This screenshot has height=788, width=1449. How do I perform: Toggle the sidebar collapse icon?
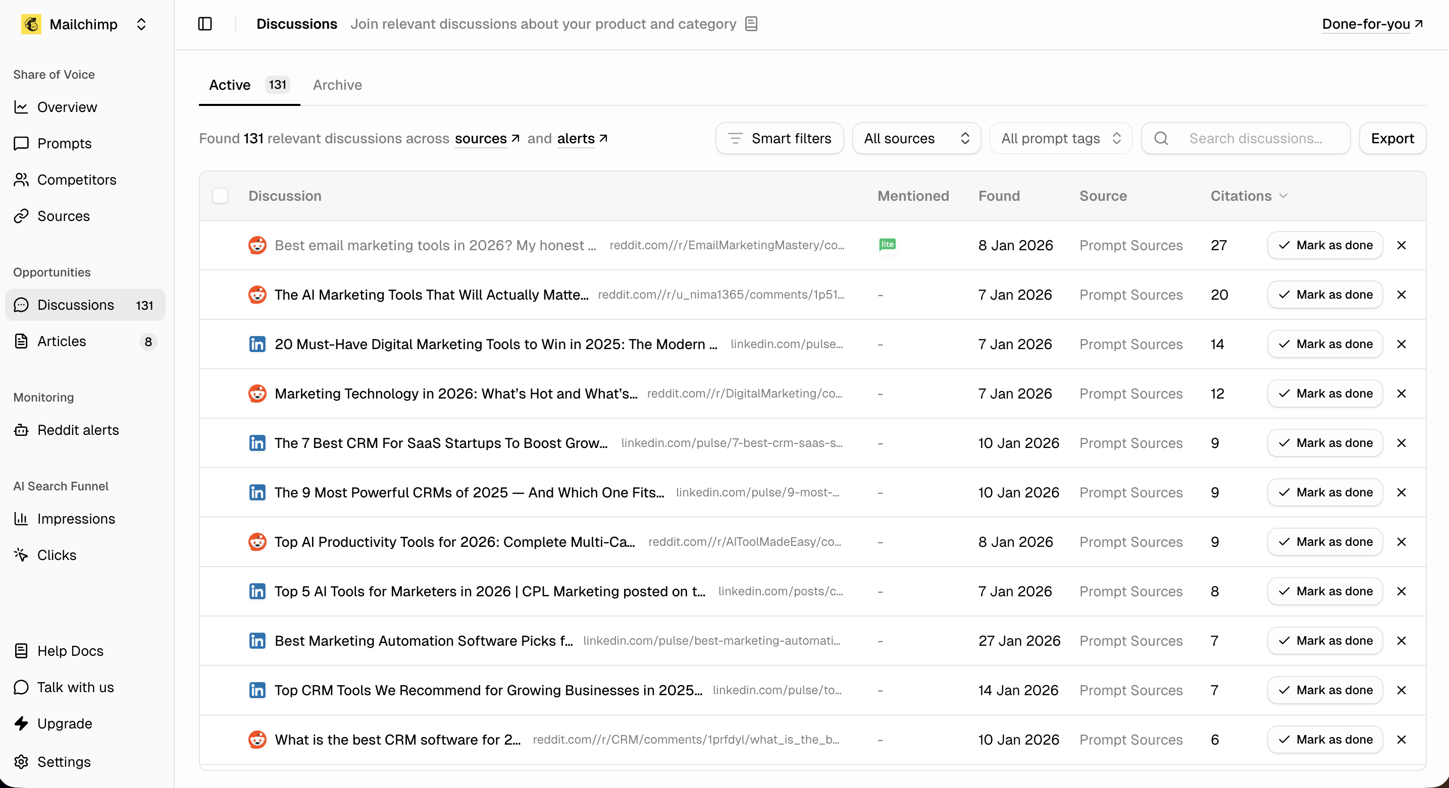click(x=205, y=24)
